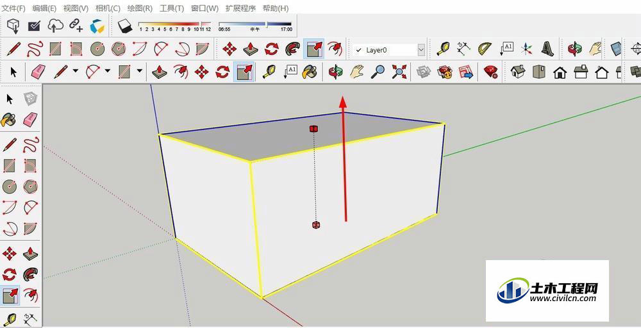Open the 绘图(R) menu

click(140, 8)
